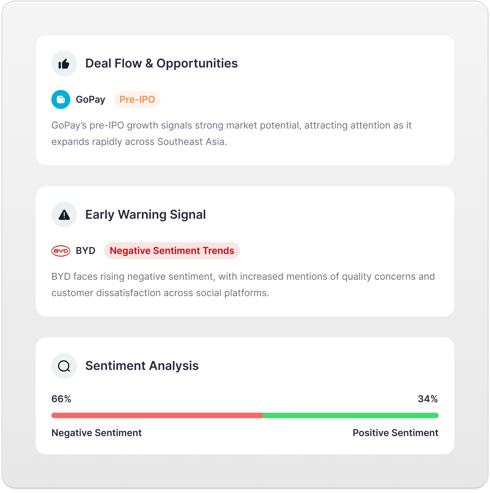Click the magnifier icon beside Sentiment Analysis
Screen dimensions: 490x493
point(64,366)
